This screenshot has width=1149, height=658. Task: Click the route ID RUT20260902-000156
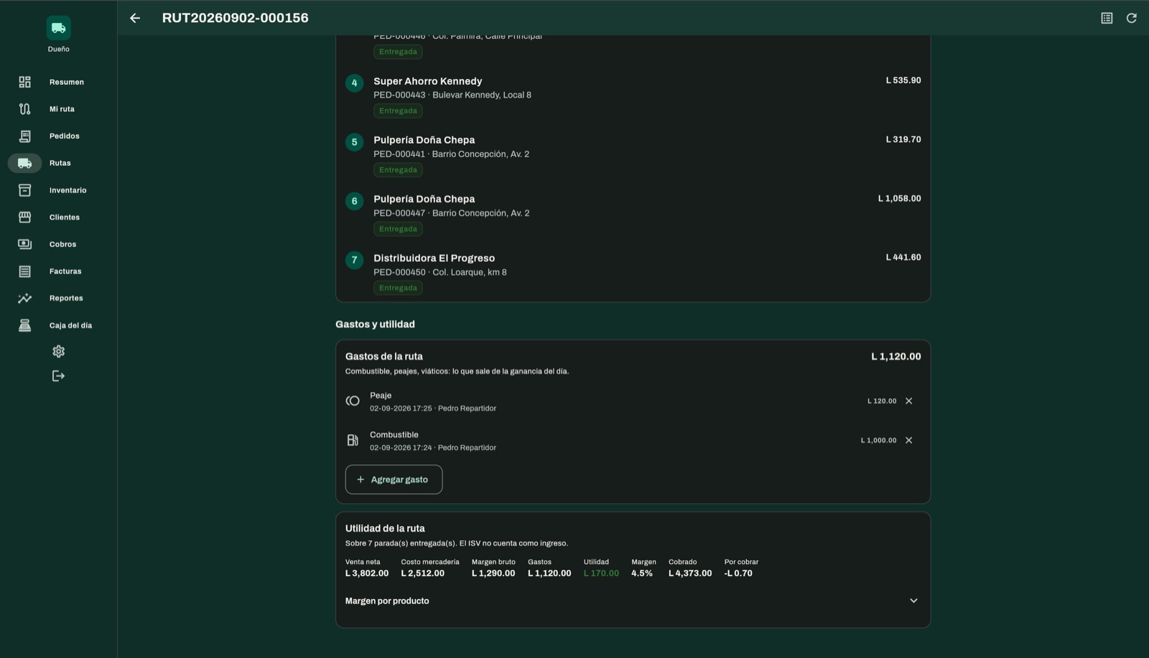(236, 18)
